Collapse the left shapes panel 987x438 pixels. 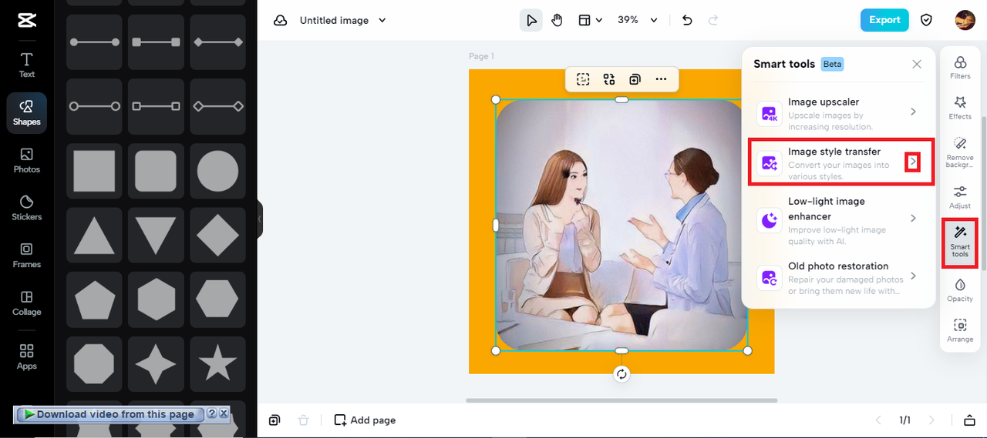pos(260,219)
